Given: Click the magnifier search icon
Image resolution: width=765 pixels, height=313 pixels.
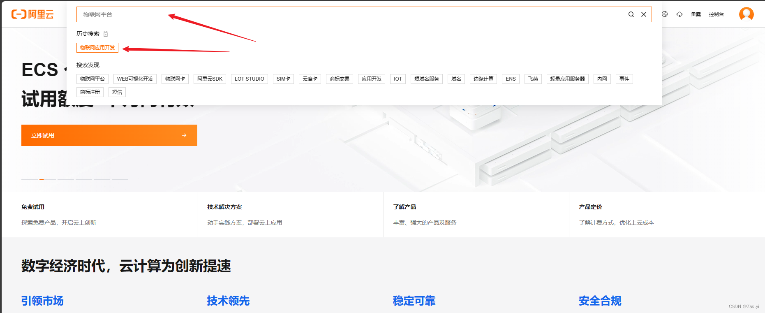Looking at the screenshot, I should (x=631, y=14).
